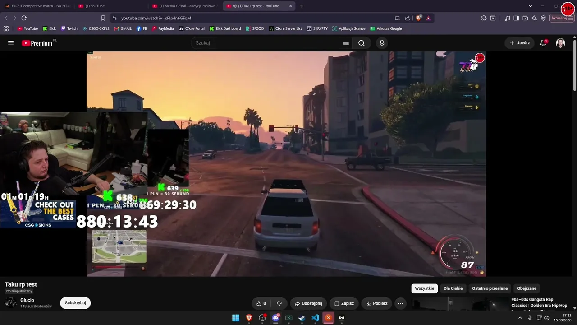Click the address bar URL

tap(156, 18)
